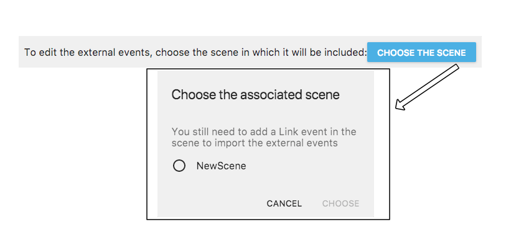Select the NewScene radio button circle

tap(179, 166)
